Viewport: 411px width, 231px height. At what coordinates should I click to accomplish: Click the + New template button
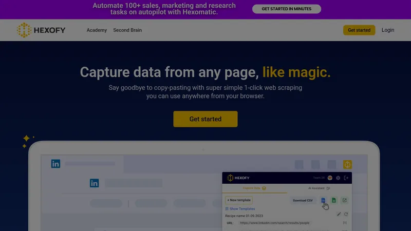(x=239, y=200)
